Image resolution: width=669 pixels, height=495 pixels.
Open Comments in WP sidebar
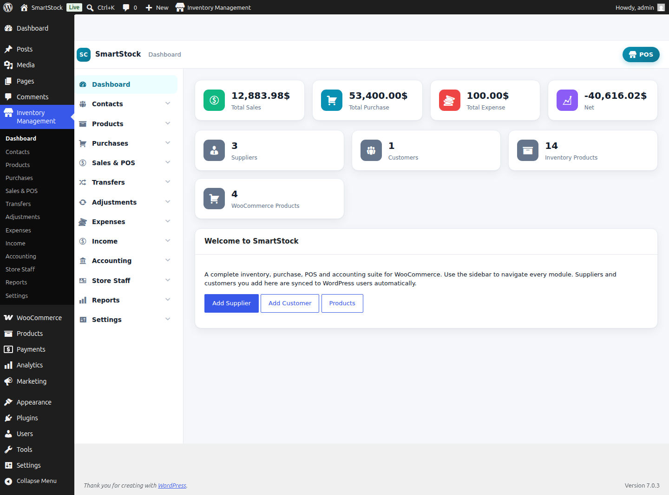click(37, 97)
